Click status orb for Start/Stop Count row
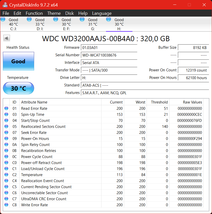This screenshot has width=212, height=214. (x=6, y=120)
